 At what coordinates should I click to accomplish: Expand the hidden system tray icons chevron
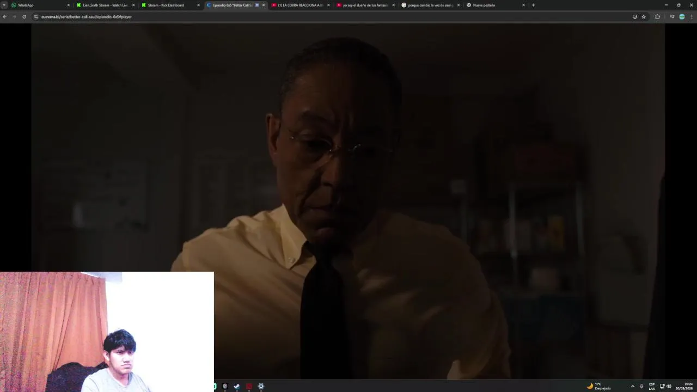pos(632,386)
